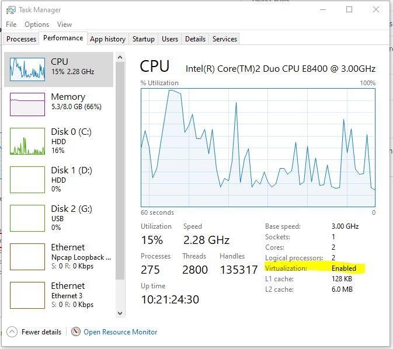Switch to the Details tab

(195, 39)
